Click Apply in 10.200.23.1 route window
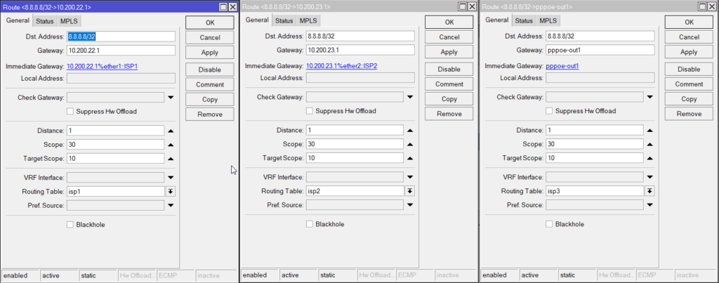Viewport: 719px width, 283px height. [449, 52]
